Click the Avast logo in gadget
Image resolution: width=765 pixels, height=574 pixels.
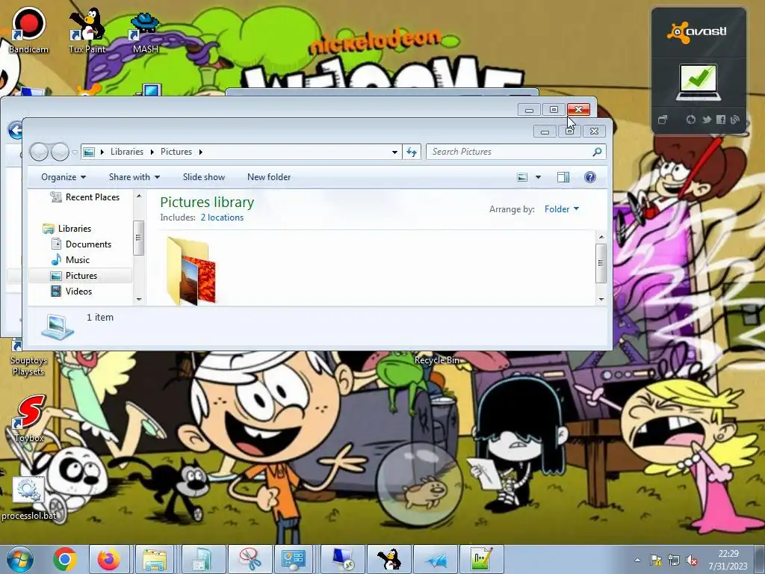click(697, 32)
